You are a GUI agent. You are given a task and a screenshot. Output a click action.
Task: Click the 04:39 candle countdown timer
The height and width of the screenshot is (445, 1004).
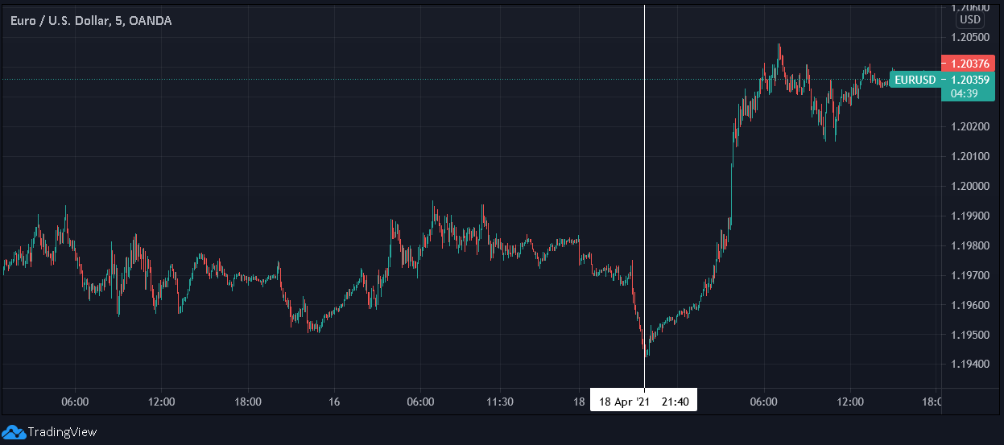964,94
